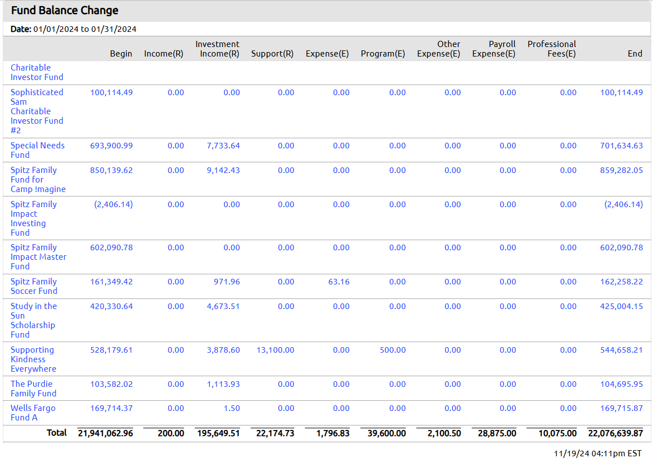Select the Support(R) column header
This screenshot has width=653, height=463.
tap(273, 54)
